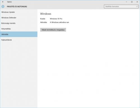
Task: Minimize the Gépház window
Action: [127, 2]
